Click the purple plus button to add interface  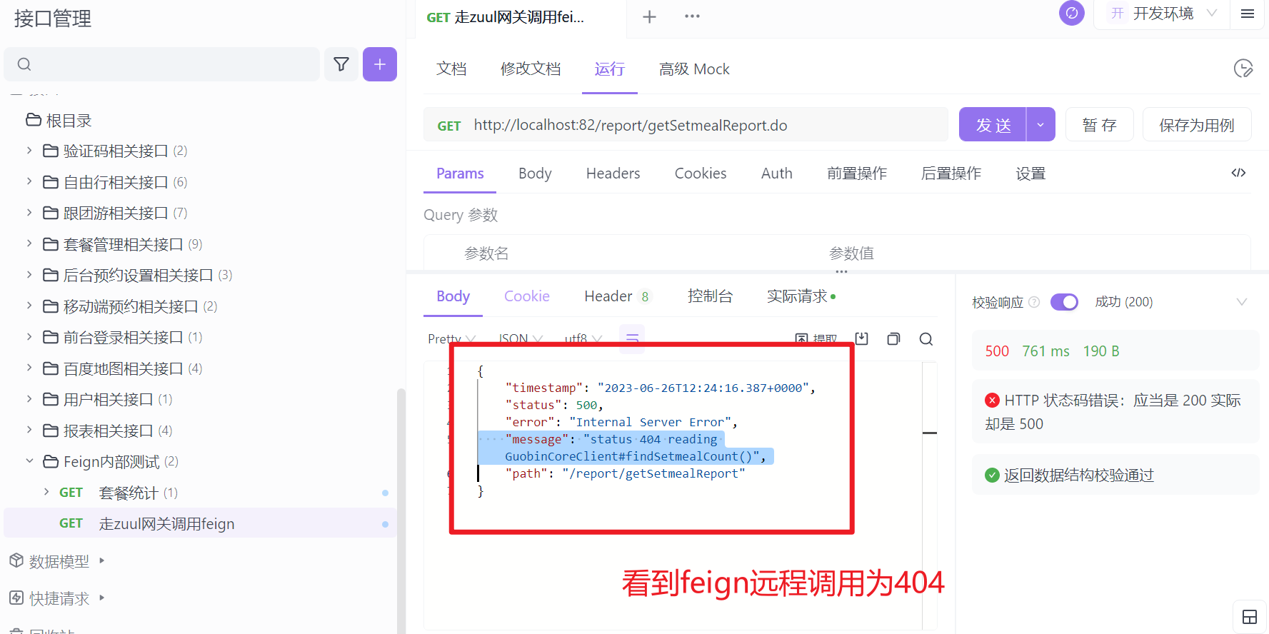pos(380,64)
